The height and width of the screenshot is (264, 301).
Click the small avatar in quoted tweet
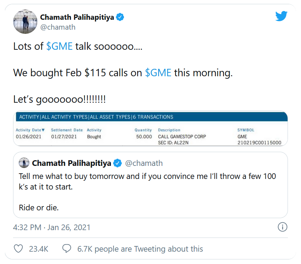23,163
